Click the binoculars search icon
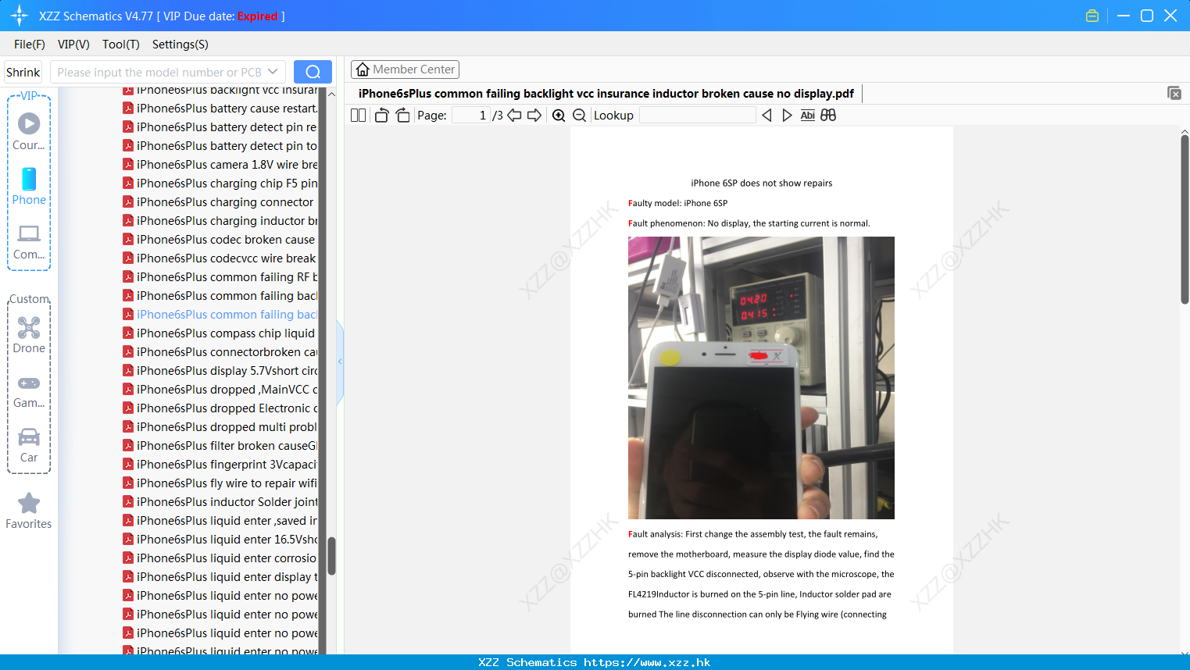This screenshot has height=670, width=1190. [828, 116]
